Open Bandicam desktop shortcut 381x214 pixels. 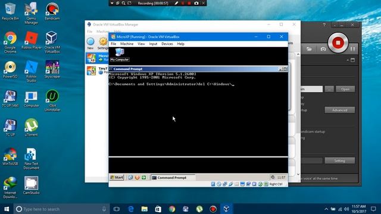[x=52, y=11]
